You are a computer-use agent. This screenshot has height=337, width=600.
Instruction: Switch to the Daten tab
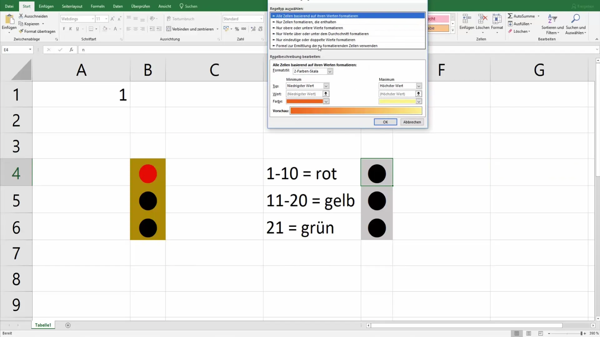pos(118,6)
